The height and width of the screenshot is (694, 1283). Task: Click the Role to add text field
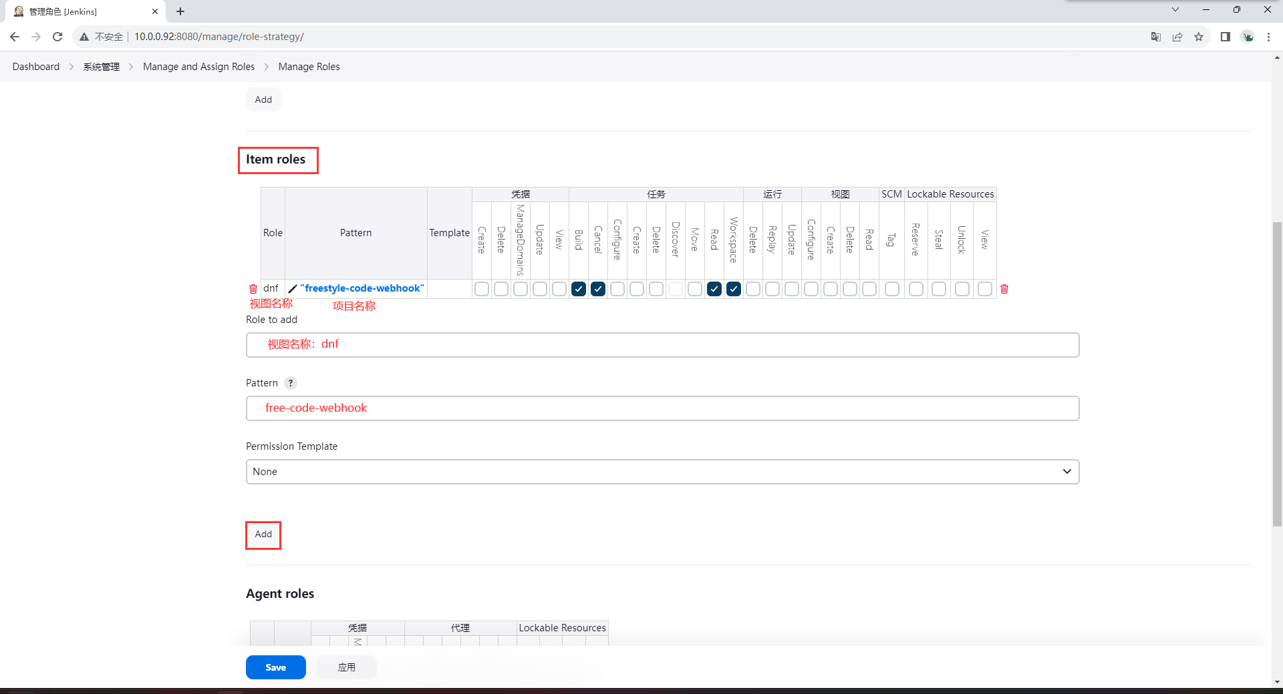(662, 345)
